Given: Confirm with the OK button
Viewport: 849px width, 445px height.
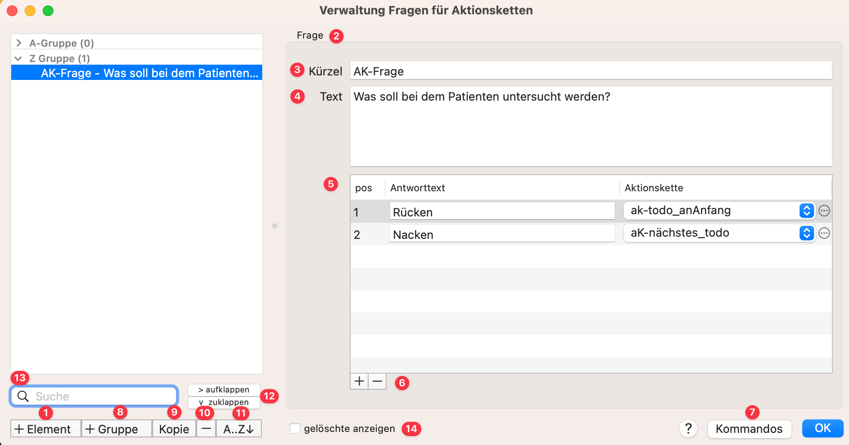Looking at the screenshot, I should pyautogui.click(x=823, y=428).
